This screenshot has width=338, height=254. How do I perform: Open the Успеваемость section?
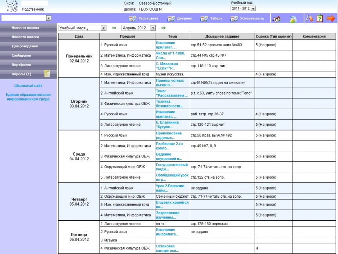(247, 18)
